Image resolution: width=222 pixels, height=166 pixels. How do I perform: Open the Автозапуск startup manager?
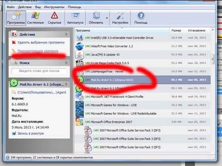tap(75, 18)
